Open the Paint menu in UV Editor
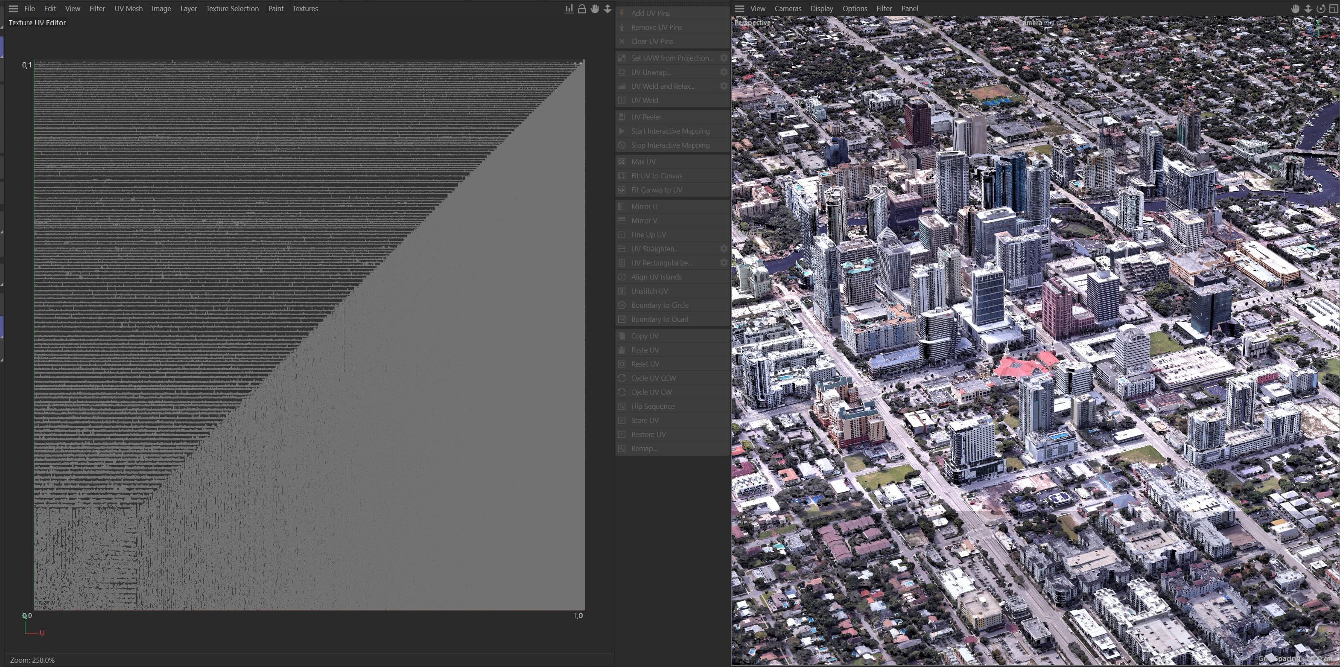Viewport: 1340px width, 667px height. click(276, 8)
